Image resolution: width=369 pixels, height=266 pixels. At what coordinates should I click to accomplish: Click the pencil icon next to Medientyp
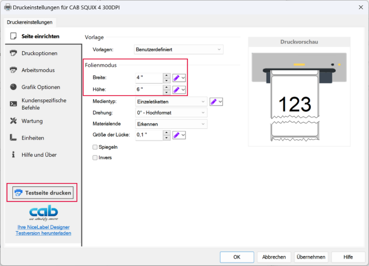pos(214,102)
